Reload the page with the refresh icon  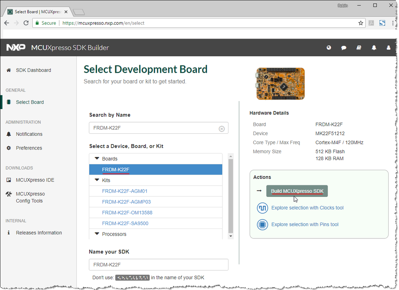26,23
